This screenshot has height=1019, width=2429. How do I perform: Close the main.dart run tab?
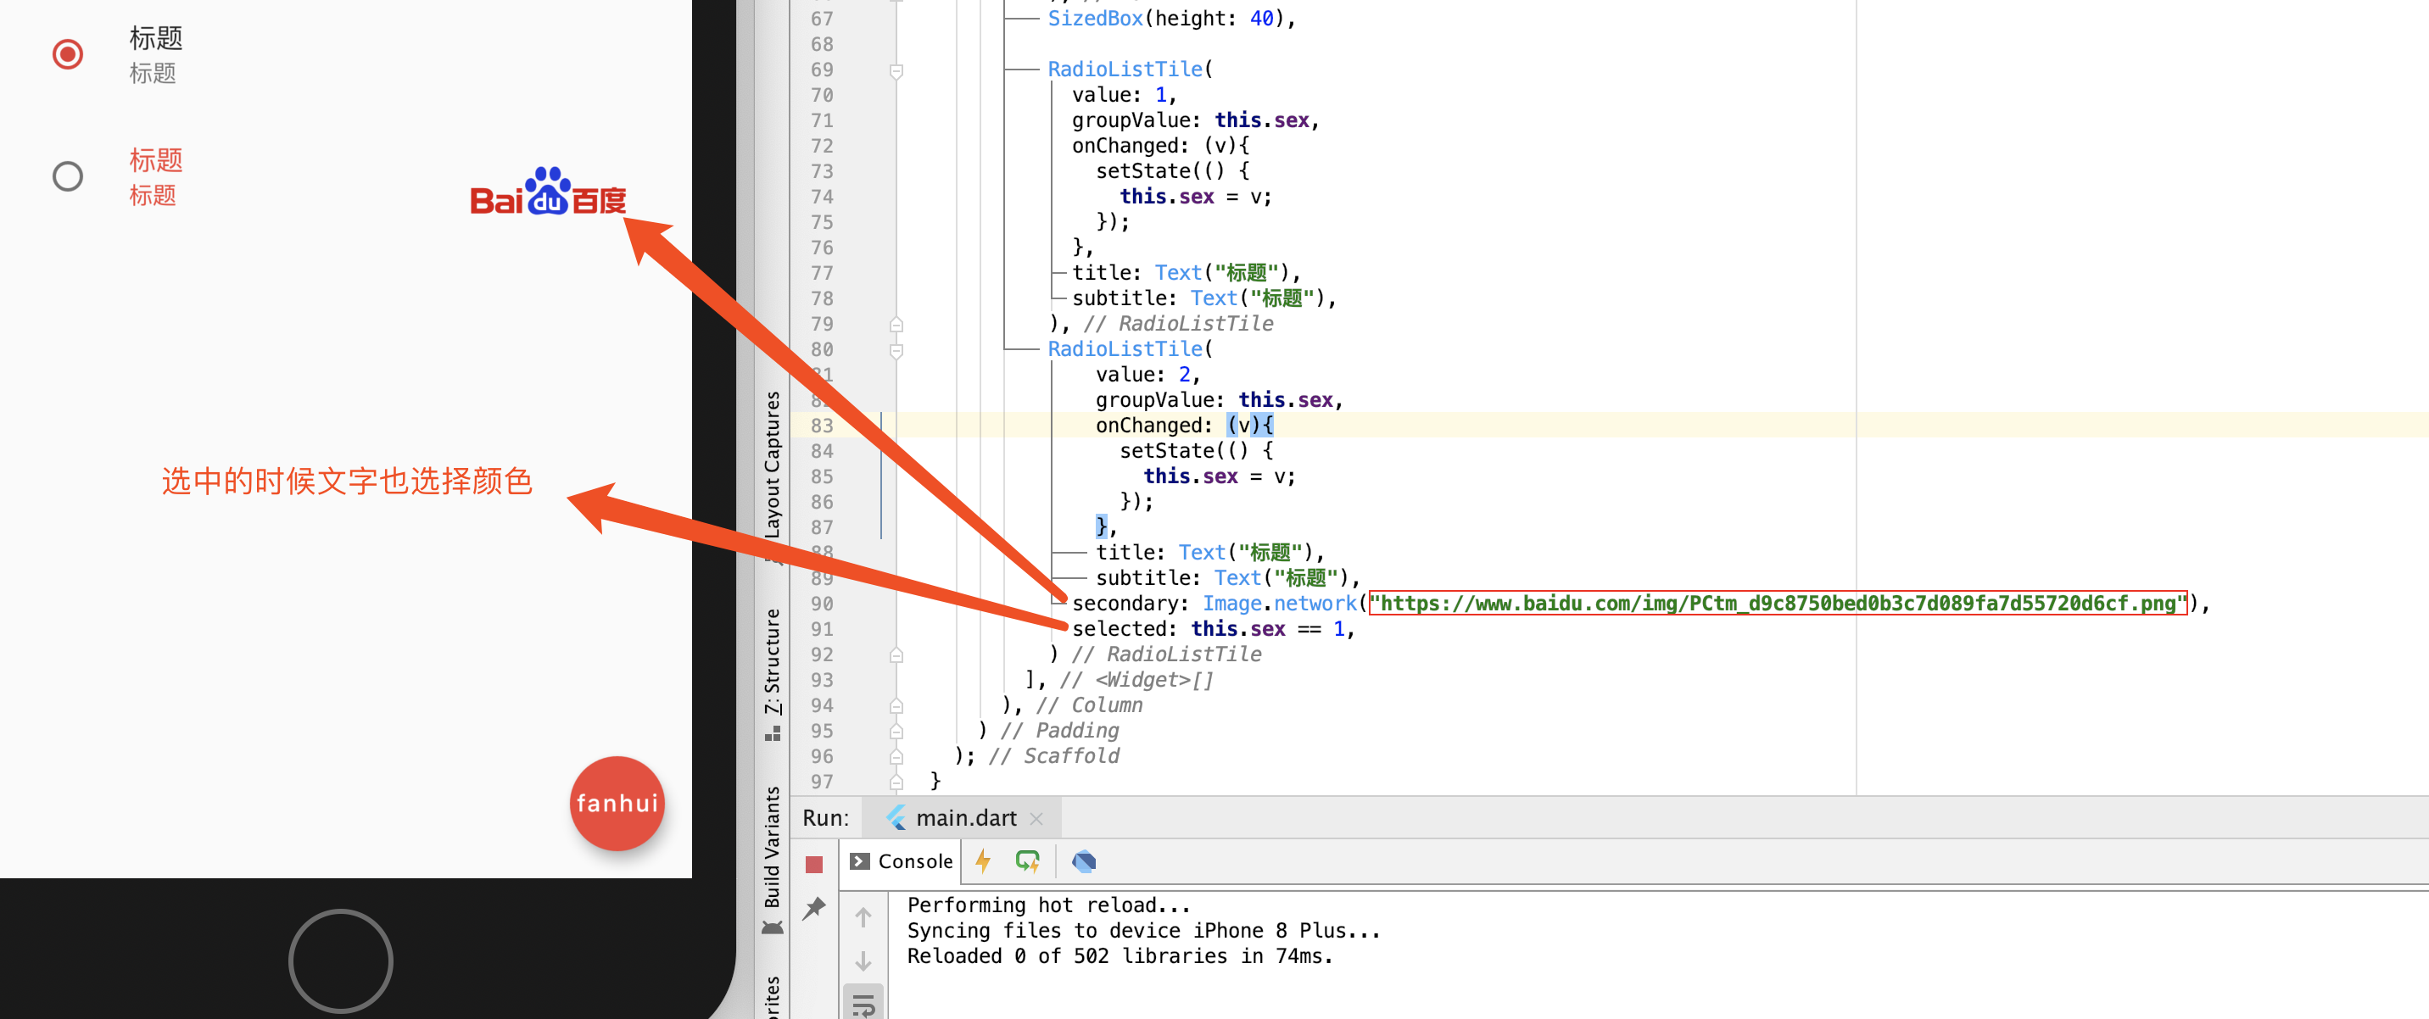pyautogui.click(x=1036, y=818)
